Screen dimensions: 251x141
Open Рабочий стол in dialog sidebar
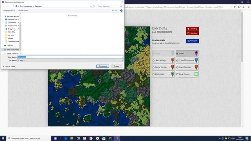pyautogui.click(x=12, y=19)
